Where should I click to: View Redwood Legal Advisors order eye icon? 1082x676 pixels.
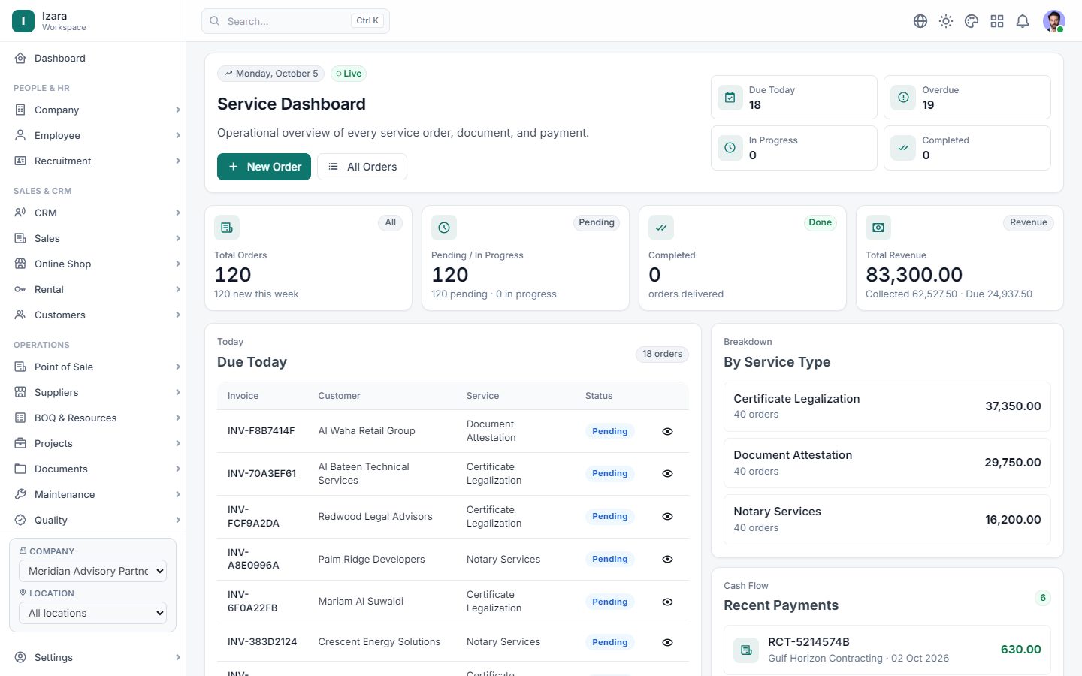click(x=667, y=516)
